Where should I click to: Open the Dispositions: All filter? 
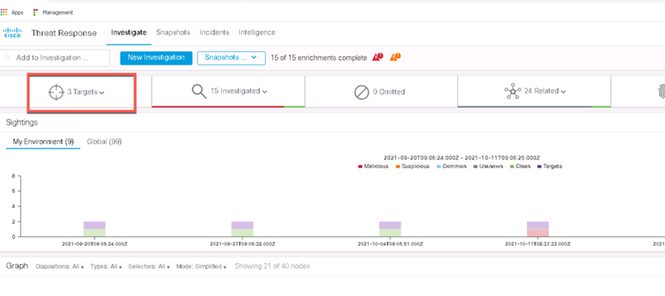(60, 267)
